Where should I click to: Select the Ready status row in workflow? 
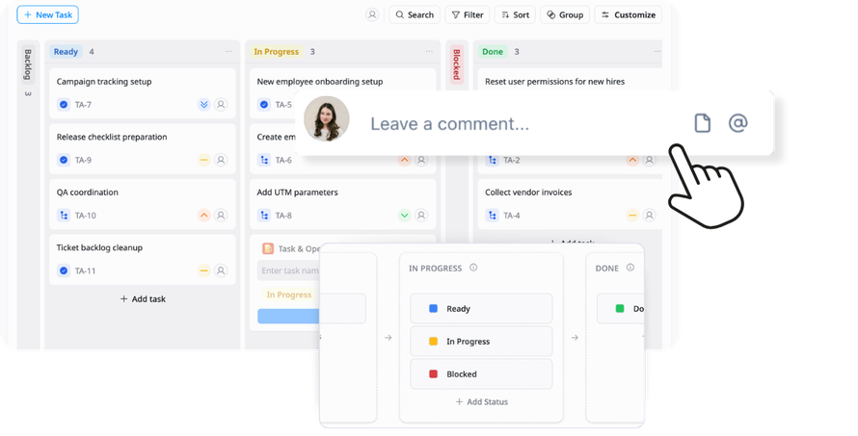481,309
